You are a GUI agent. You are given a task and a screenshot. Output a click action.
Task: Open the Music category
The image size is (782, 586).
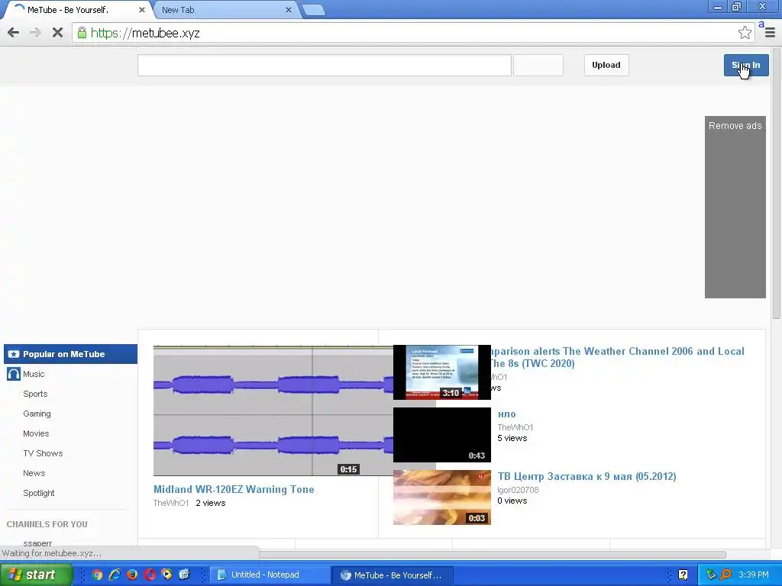(34, 374)
